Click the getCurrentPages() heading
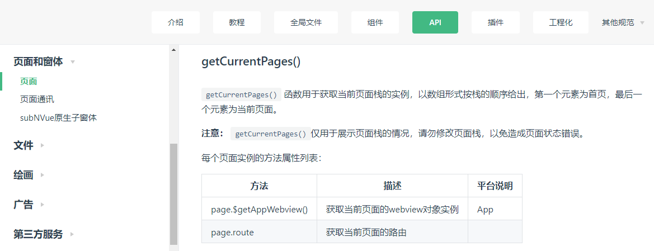Image resolution: width=654 pixels, height=251 pixels. point(251,61)
